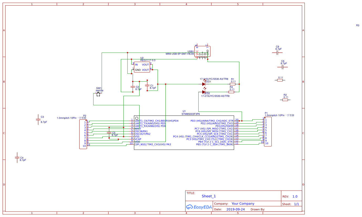Click the Sheet_1 title text
This screenshot has width=362, height=217.
tap(209, 196)
